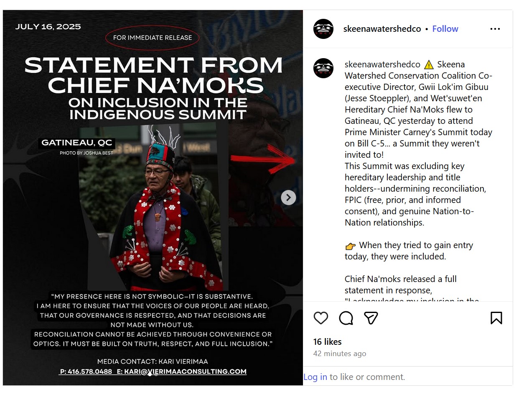Open skeenawatershedco avatar beside the caption

point(323,68)
